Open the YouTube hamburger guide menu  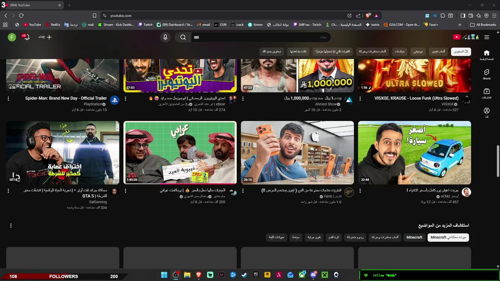point(486,37)
